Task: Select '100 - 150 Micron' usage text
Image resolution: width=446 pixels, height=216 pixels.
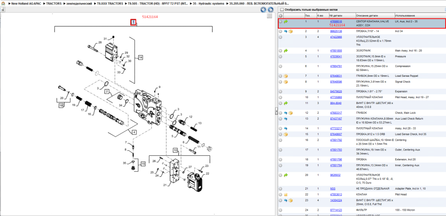Action: pyautogui.click(x=405, y=210)
